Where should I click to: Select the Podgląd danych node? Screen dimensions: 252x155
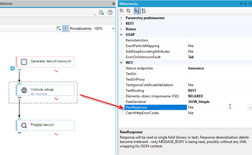45,125
